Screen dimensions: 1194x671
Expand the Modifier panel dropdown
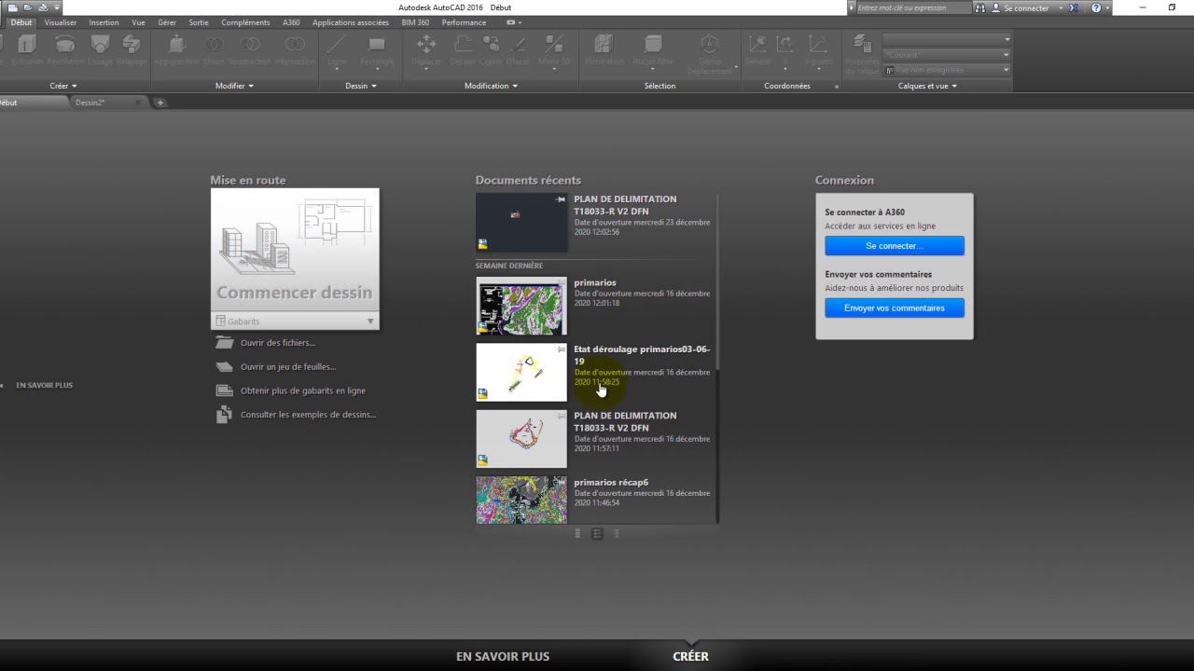tap(234, 86)
